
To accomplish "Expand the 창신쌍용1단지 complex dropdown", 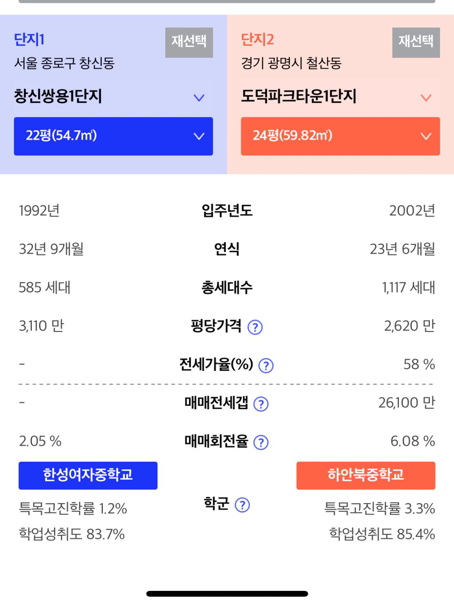I will (x=199, y=98).
